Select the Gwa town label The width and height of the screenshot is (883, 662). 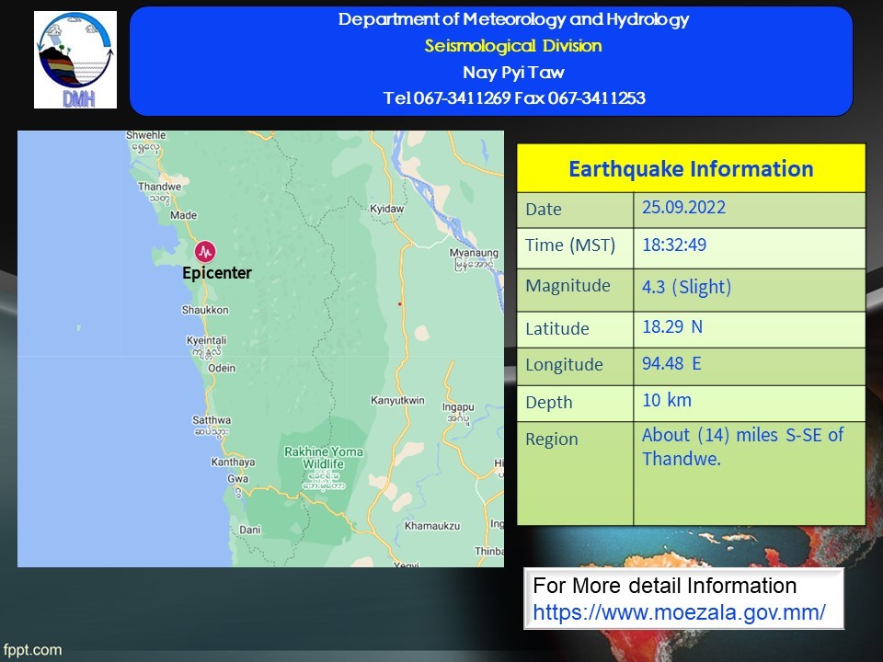coord(237,479)
